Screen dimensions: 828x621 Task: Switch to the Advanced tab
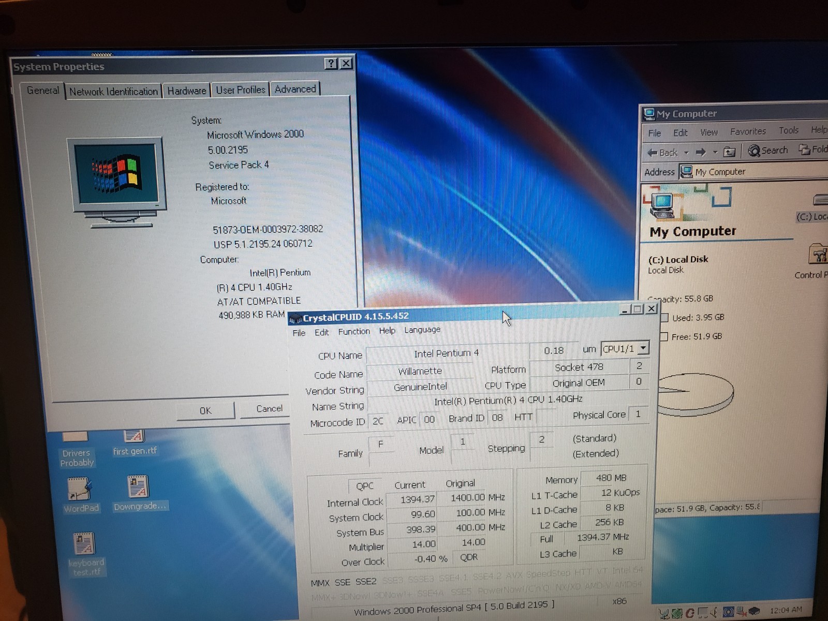[295, 89]
